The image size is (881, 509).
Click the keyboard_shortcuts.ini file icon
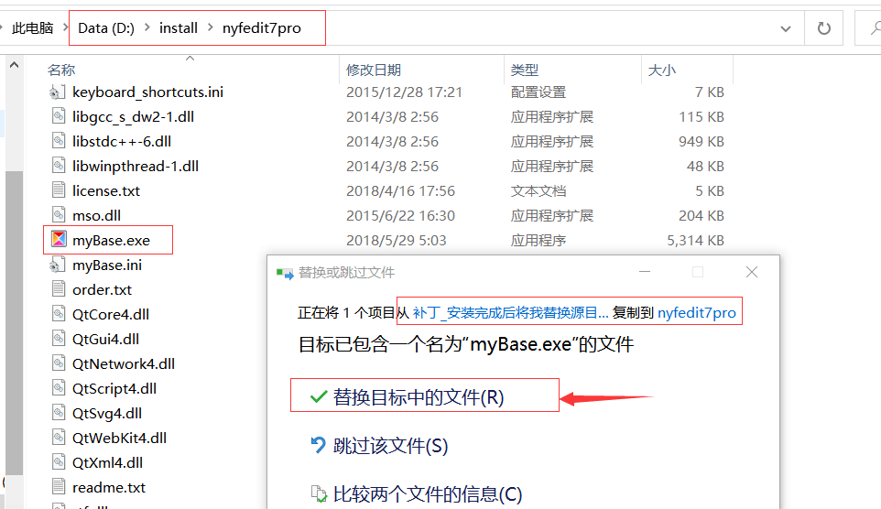click(58, 92)
